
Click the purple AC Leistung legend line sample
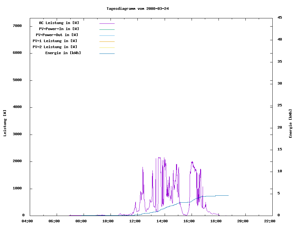click(x=107, y=23)
